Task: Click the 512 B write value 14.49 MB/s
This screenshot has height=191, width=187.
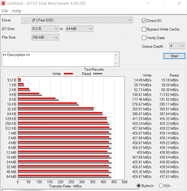Action: (143, 80)
